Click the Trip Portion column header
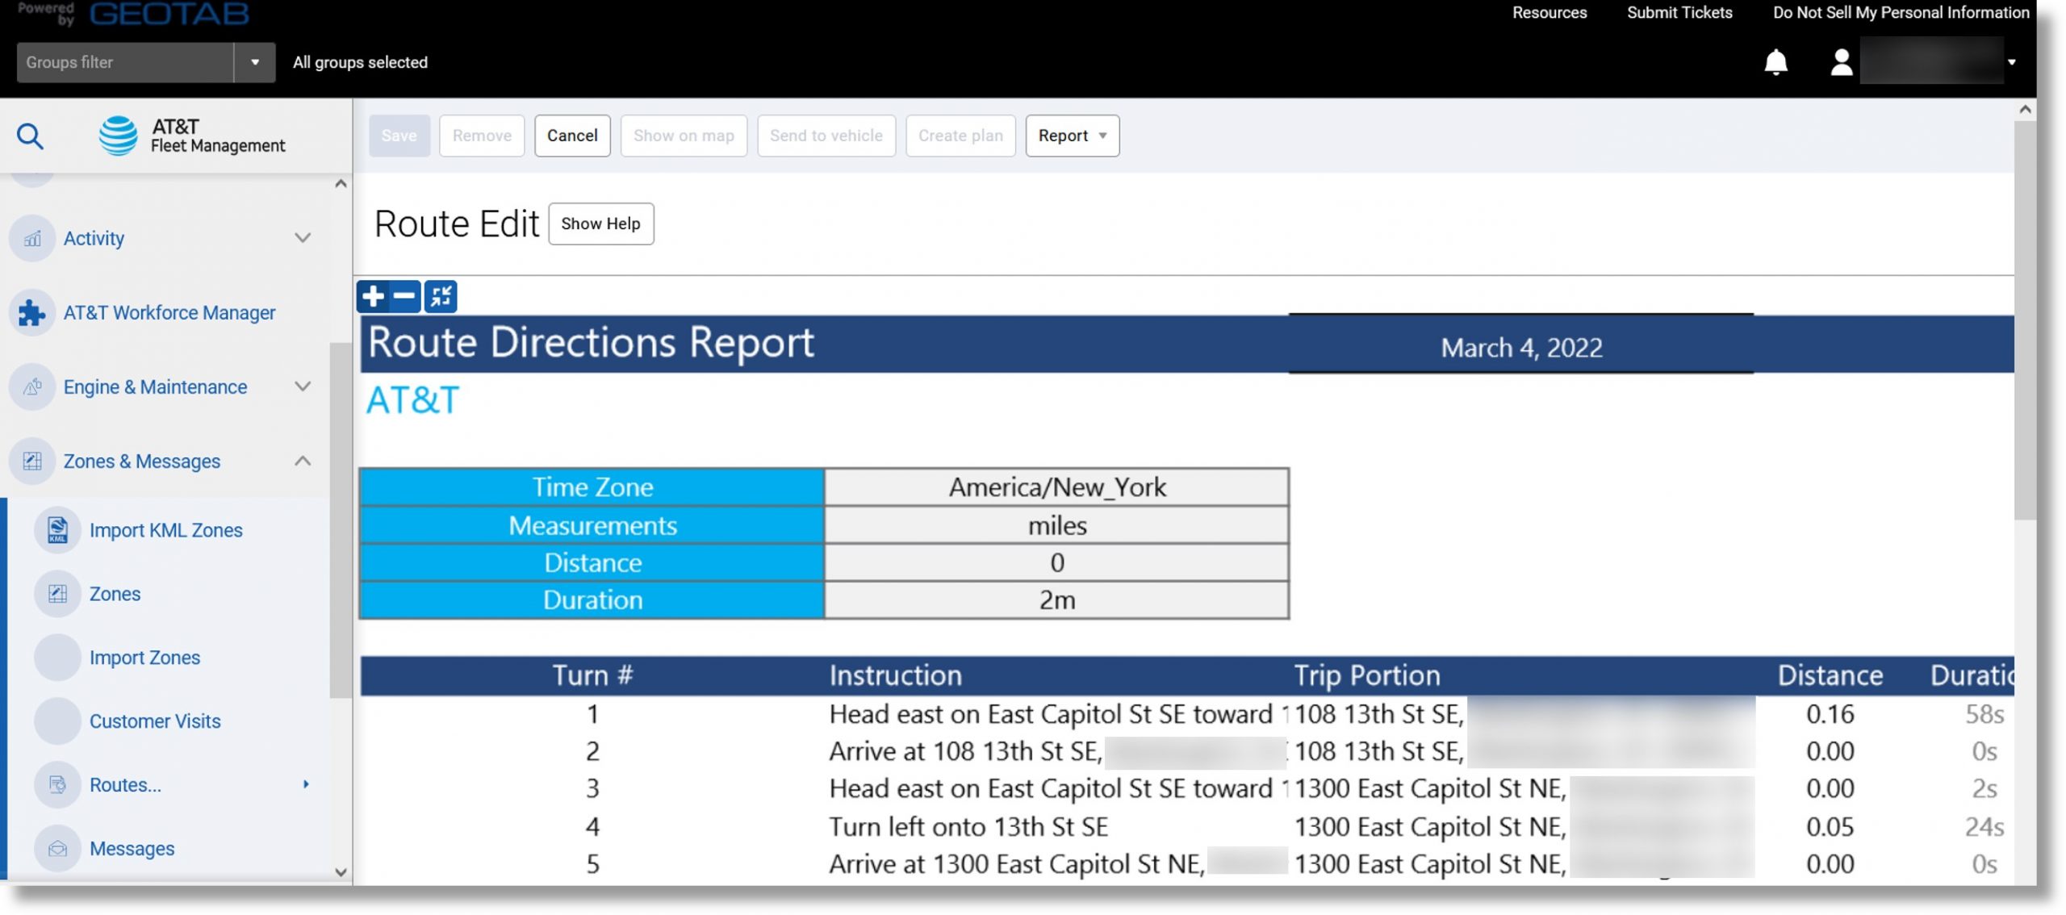 tap(1367, 675)
